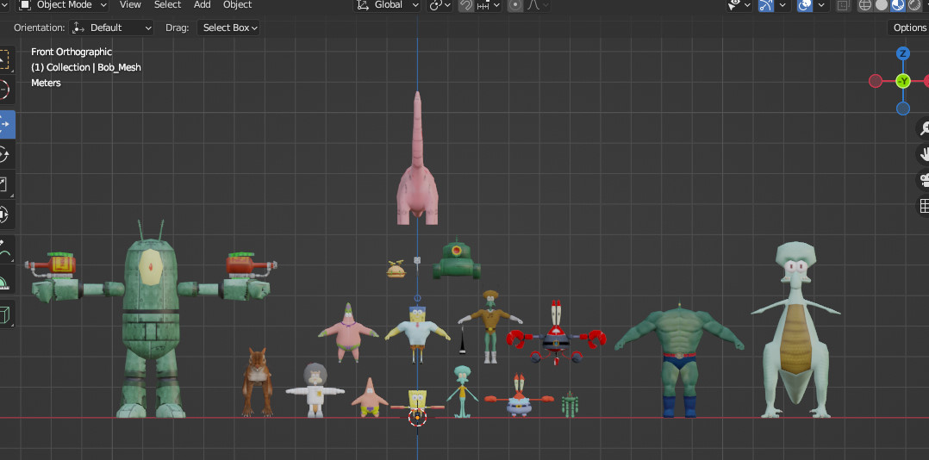Click the transform pivot point icon
This screenshot has height=460, width=929.
pyautogui.click(x=437, y=5)
